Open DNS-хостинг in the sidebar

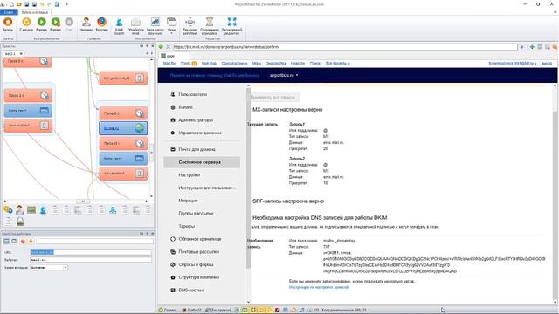click(x=191, y=290)
